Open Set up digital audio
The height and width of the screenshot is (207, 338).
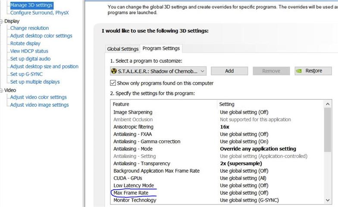tap(30, 59)
